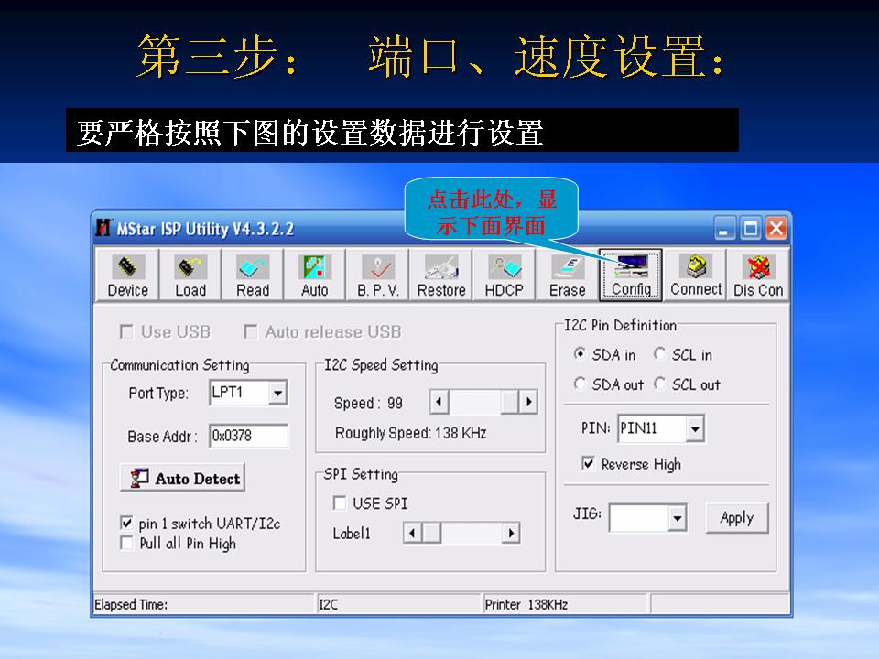Click the Erase toolbar icon
The height and width of the screenshot is (659, 879).
click(567, 275)
